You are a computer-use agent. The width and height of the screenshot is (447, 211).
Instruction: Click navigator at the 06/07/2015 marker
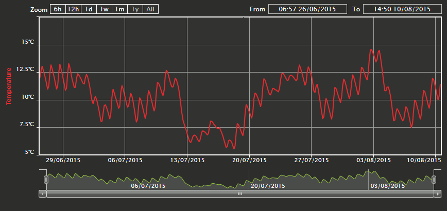148,186
